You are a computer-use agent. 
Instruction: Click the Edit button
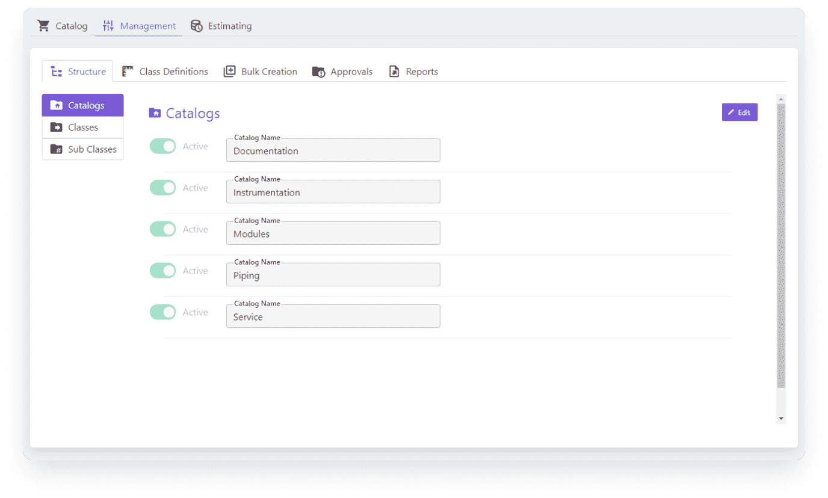click(740, 112)
